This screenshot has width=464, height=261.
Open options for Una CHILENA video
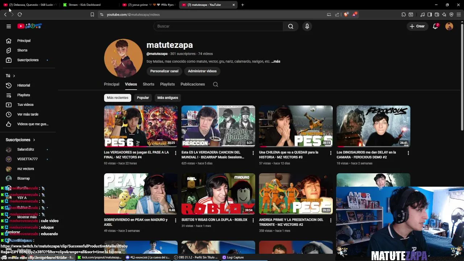pos(331,153)
